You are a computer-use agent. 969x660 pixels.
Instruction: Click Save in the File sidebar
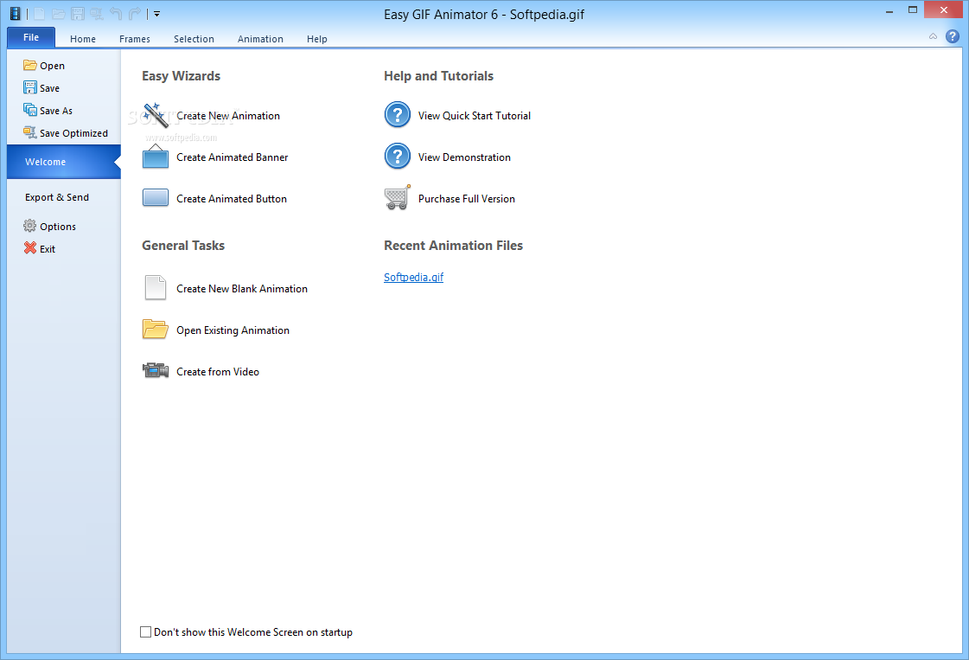coord(41,88)
